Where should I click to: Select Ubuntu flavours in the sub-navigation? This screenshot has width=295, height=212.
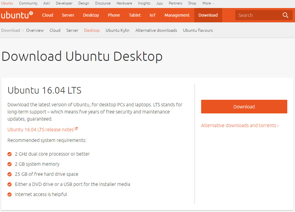(198, 30)
